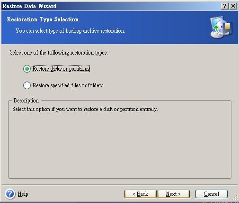This screenshot has height=203, width=239.
Task: Click the Description group label
Action: coord(26,101)
